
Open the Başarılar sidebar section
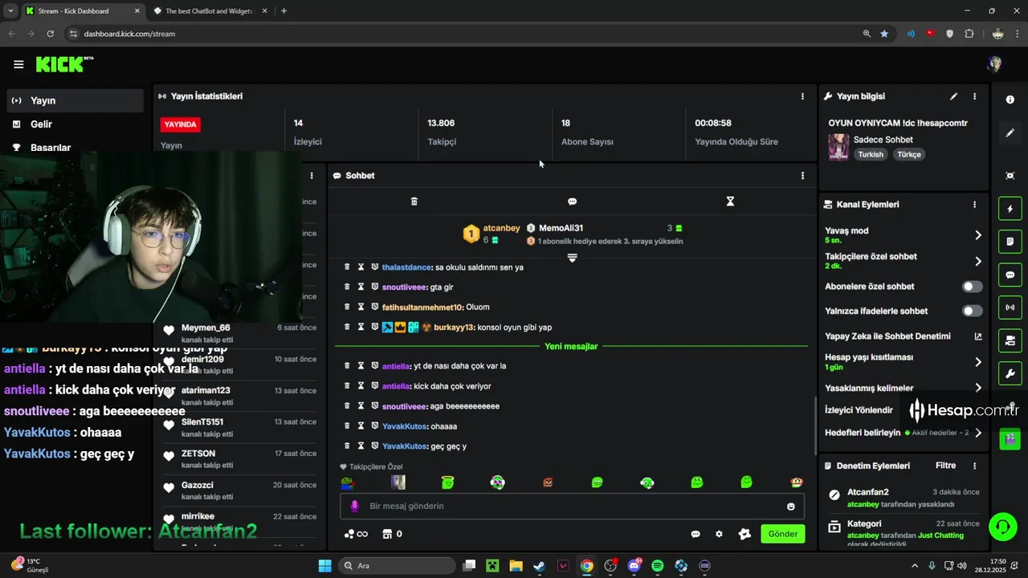tap(76, 147)
